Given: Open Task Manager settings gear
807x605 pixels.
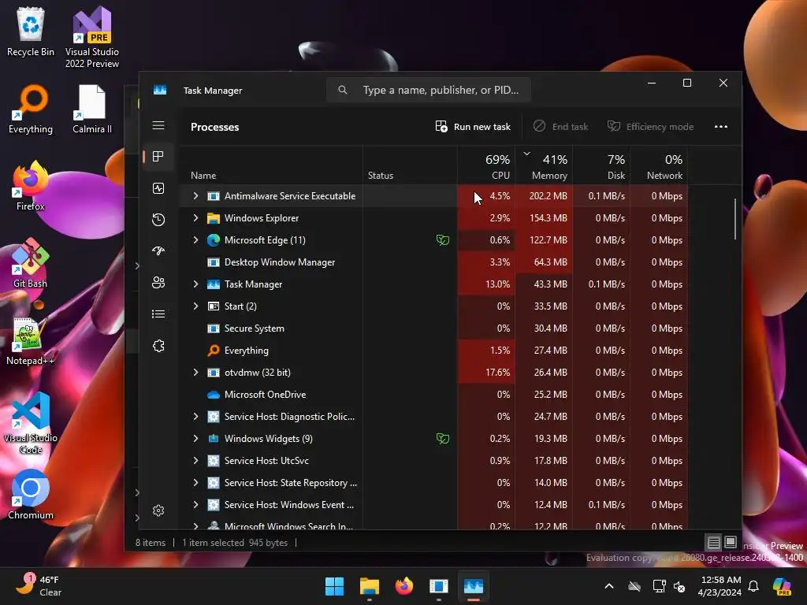Looking at the screenshot, I should 158,510.
